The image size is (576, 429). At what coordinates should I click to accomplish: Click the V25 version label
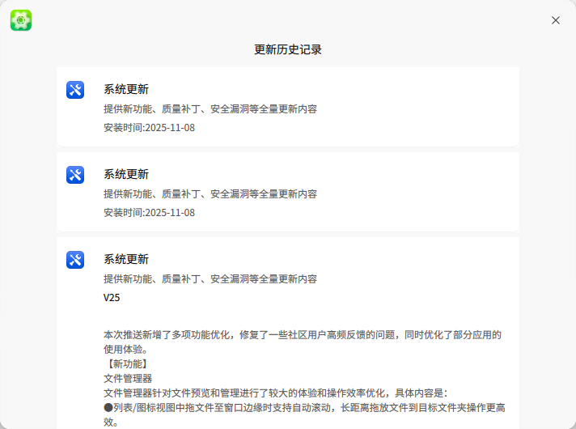112,298
